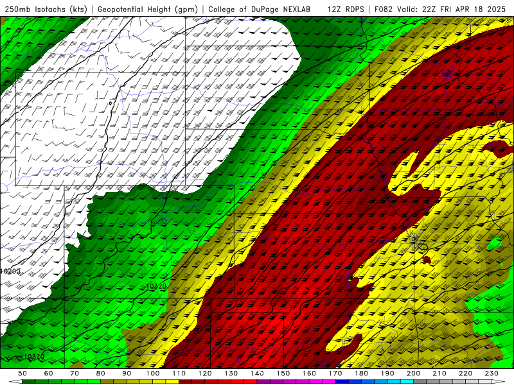Click the 180 value on the legend scale
This screenshot has height=385, width=514.
(361, 373)
